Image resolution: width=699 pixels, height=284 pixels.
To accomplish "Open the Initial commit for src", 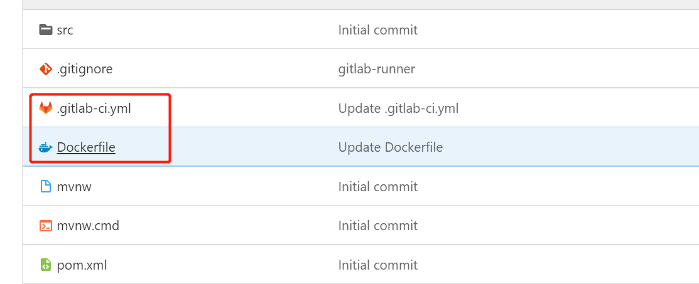I will point(378,30).
